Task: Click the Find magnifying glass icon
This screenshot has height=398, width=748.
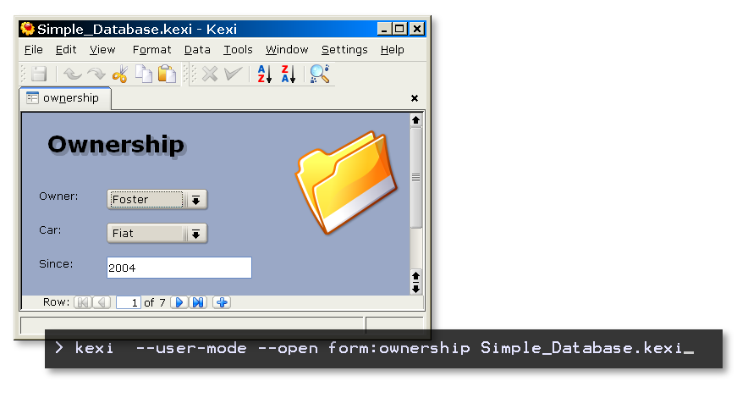Action: tap(319, 75)
